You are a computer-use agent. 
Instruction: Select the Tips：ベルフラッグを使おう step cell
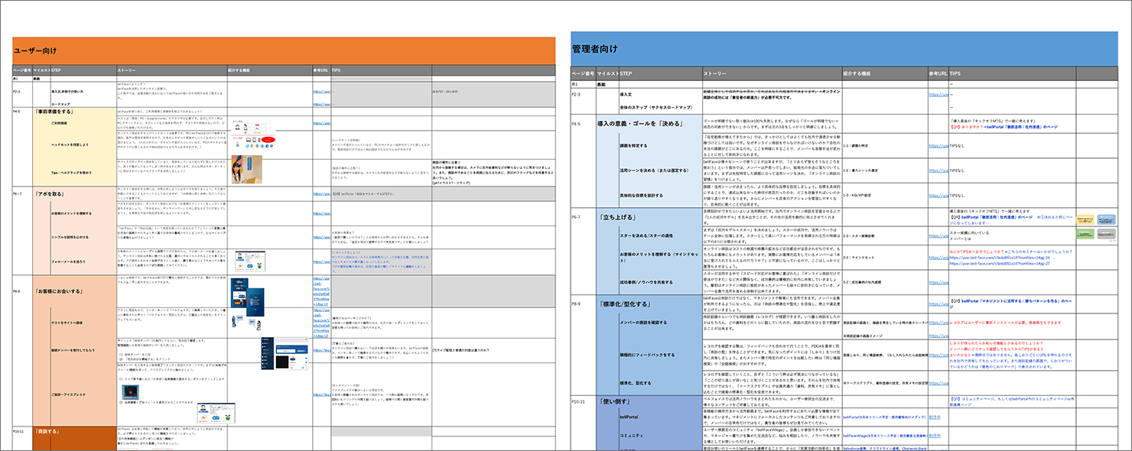83,172
